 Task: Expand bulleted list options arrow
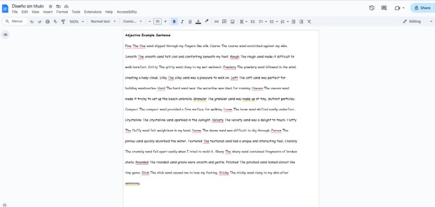(x=277, y=21)
